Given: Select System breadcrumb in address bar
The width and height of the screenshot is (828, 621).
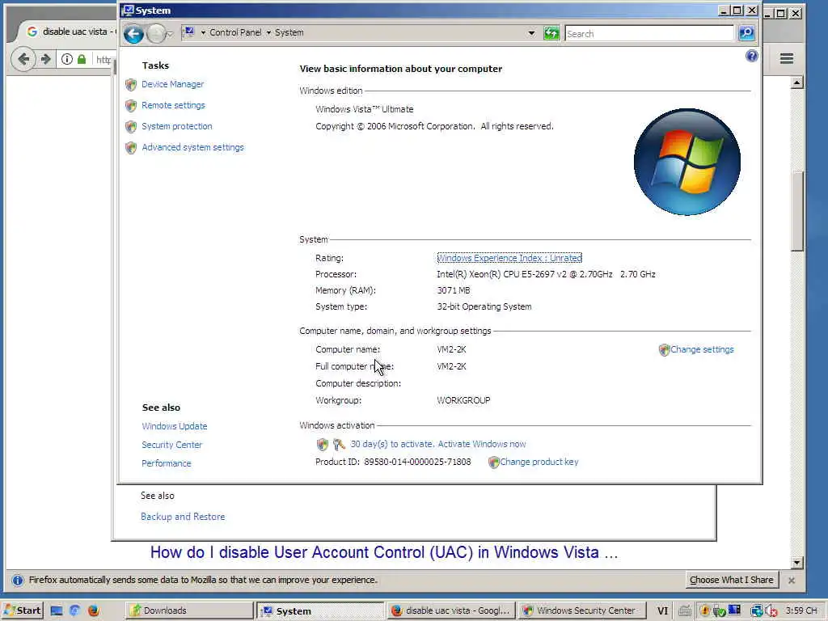Looking at the screenshot, I should click(289, 32).
